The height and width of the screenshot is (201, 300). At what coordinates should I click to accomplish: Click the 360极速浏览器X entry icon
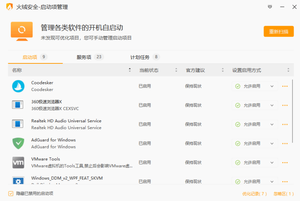tap(18, 105)
